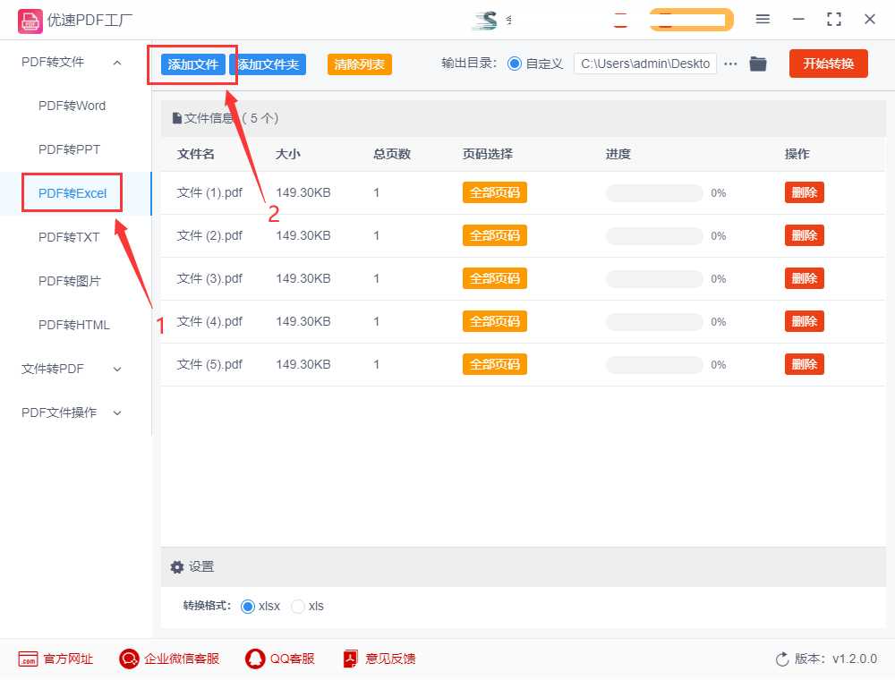Open the 企业微信客服 link
Image resolution: width=895 pixels, height=680 pixels.
pos(182,659)
